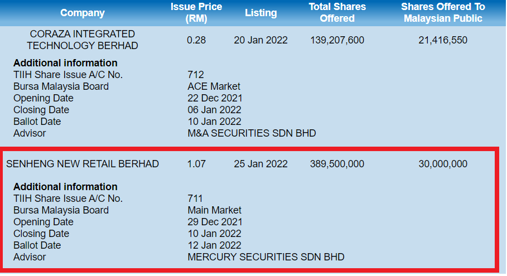Select the CORAZA INTEGRATED TECHNOLOGY BERHAD company name

tap(83, 40)
